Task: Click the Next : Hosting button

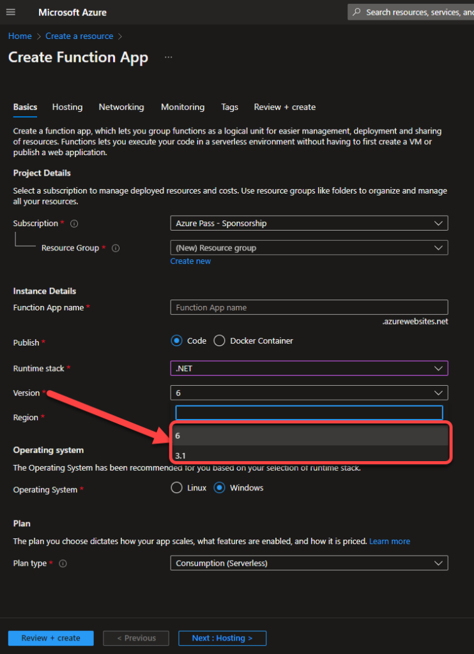Action: (222, 638)
